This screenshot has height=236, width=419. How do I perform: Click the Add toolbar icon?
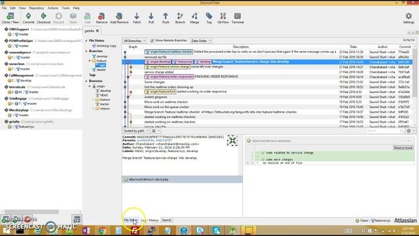click(x=87, y=18)
